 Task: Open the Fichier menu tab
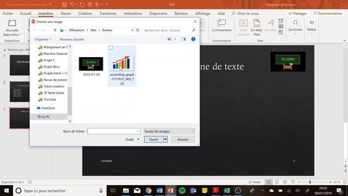[x=8, y=14]
